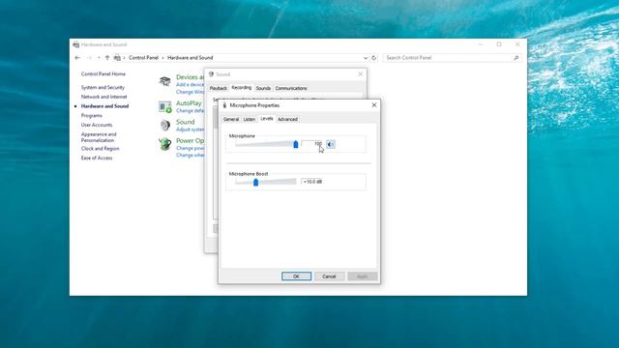Image resolution: width=619 pixels, height=348 pixels.
Task: Open the Sound heading link
Action: click(185, 122)
